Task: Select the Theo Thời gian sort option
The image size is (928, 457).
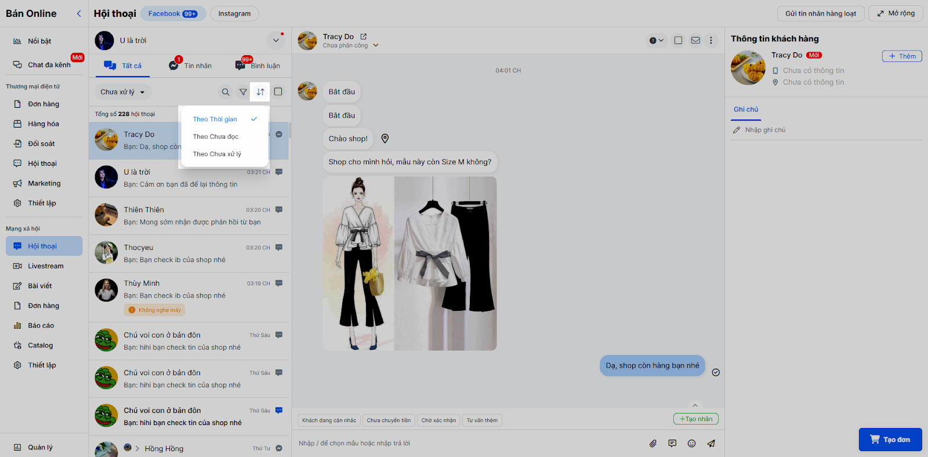Action: pyautogui.click(x=224, y=119)
